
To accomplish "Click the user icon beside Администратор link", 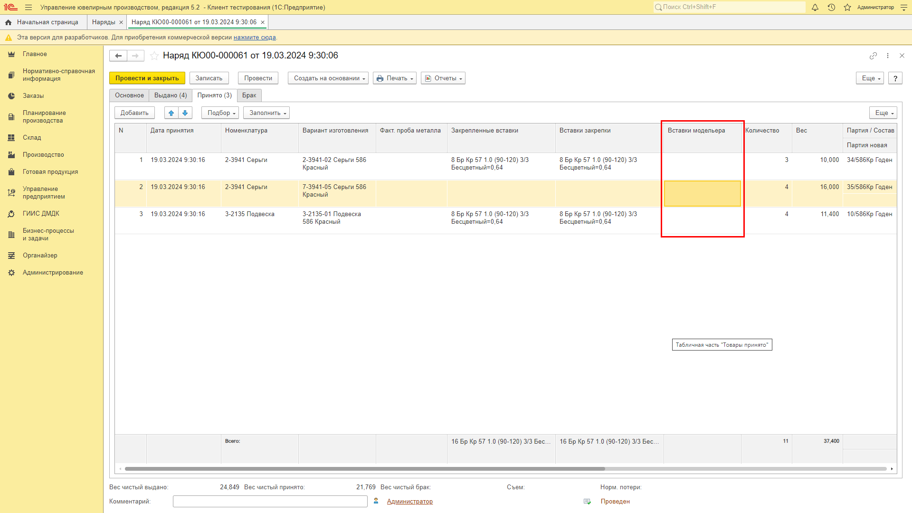I will (x=376, y=501).
